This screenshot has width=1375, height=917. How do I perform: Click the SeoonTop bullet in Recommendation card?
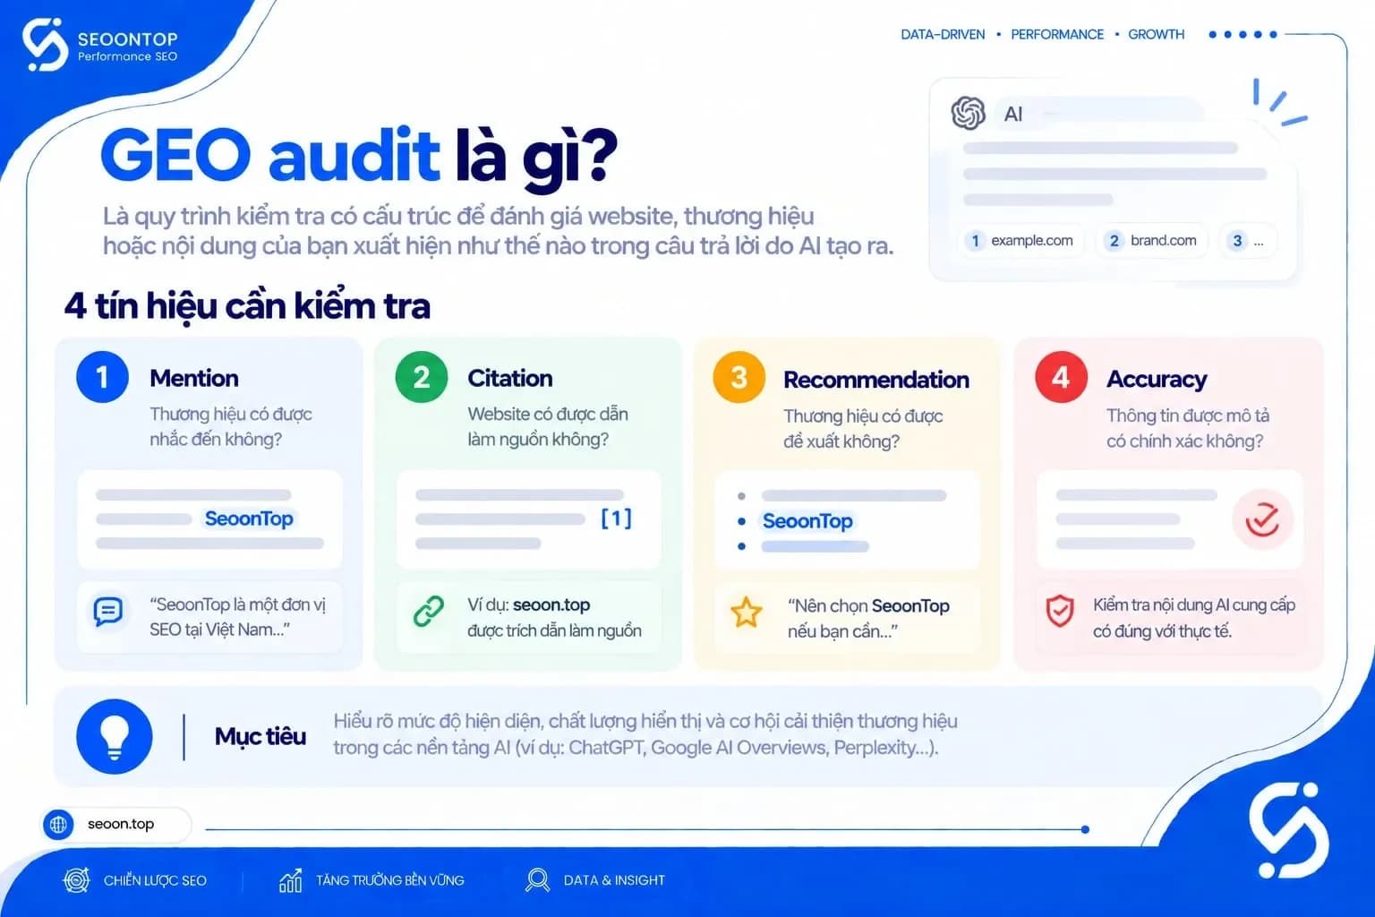pos(807,521)
